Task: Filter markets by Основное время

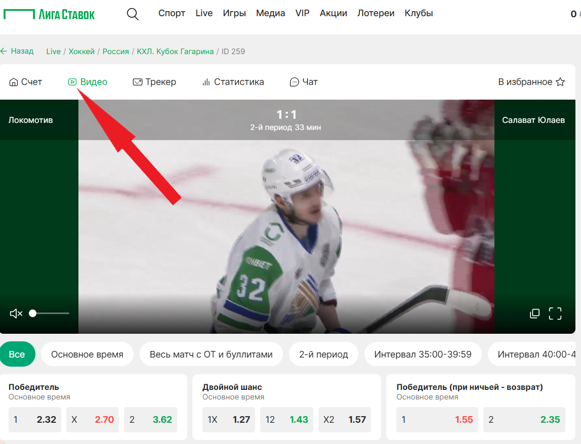Action: (x=87, y=354)
